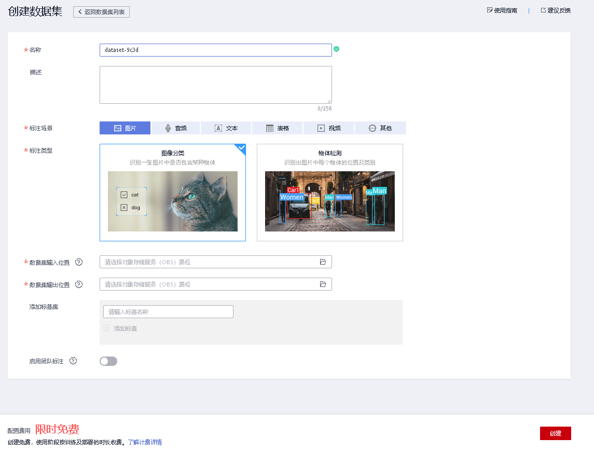The height and width of the screenshot is (451, 594).
Task: Open the 了解计费详情 billing details link
Action: tap(145, 442)
